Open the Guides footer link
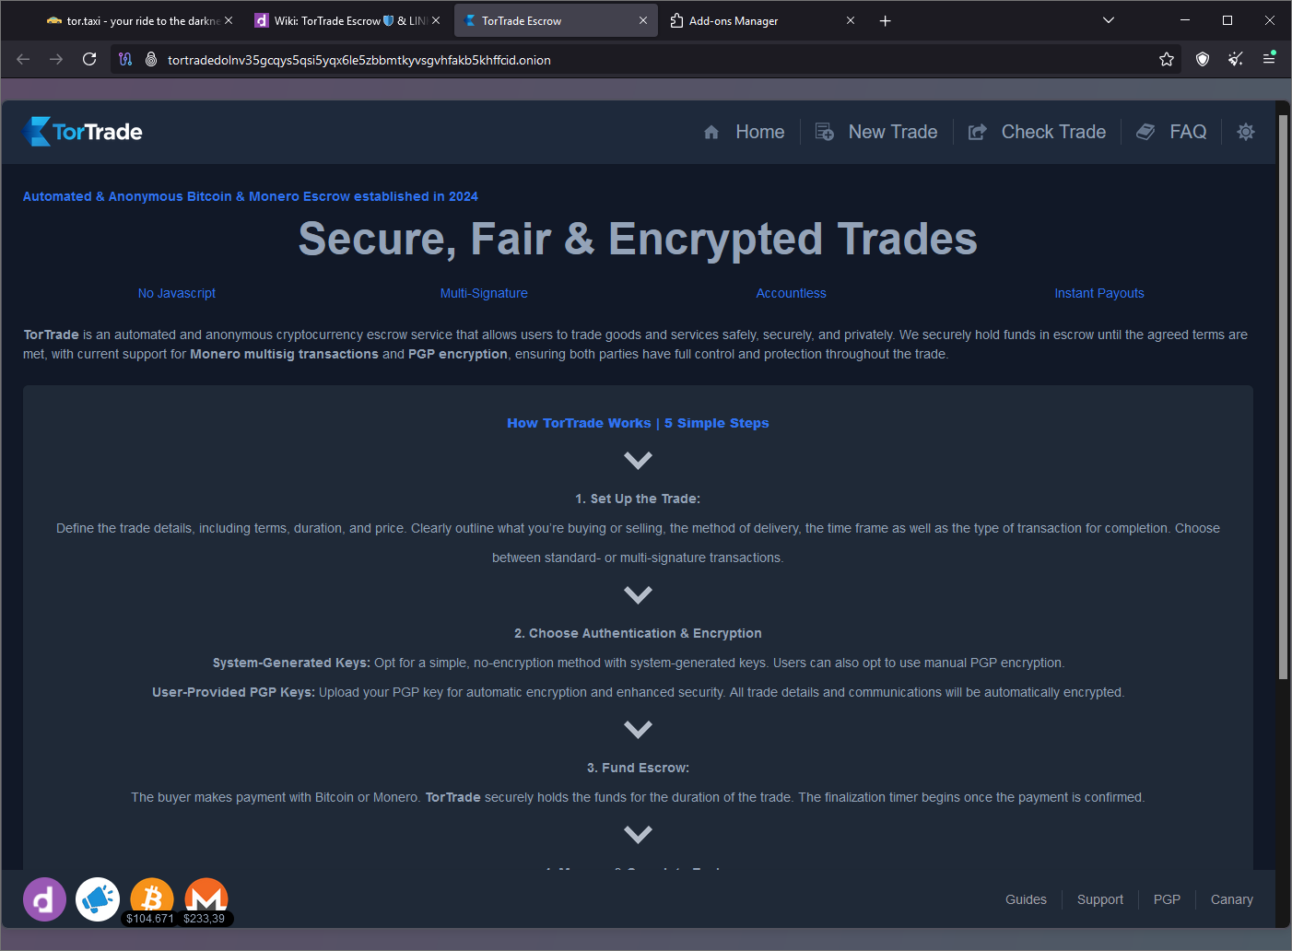Image resolution: width=1292 pixels, height=951 pixels. (x=1026, y=899)
